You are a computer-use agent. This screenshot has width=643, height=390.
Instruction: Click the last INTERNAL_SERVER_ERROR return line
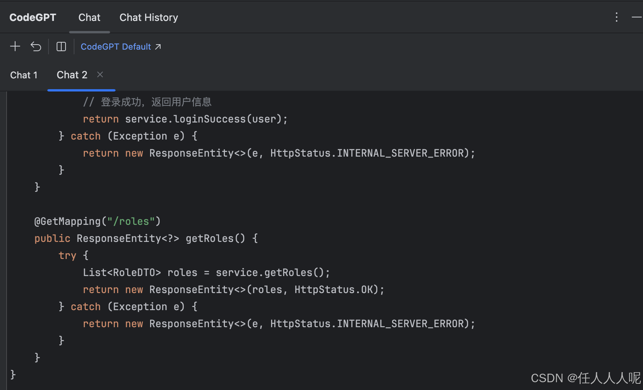tap(279, 324)
